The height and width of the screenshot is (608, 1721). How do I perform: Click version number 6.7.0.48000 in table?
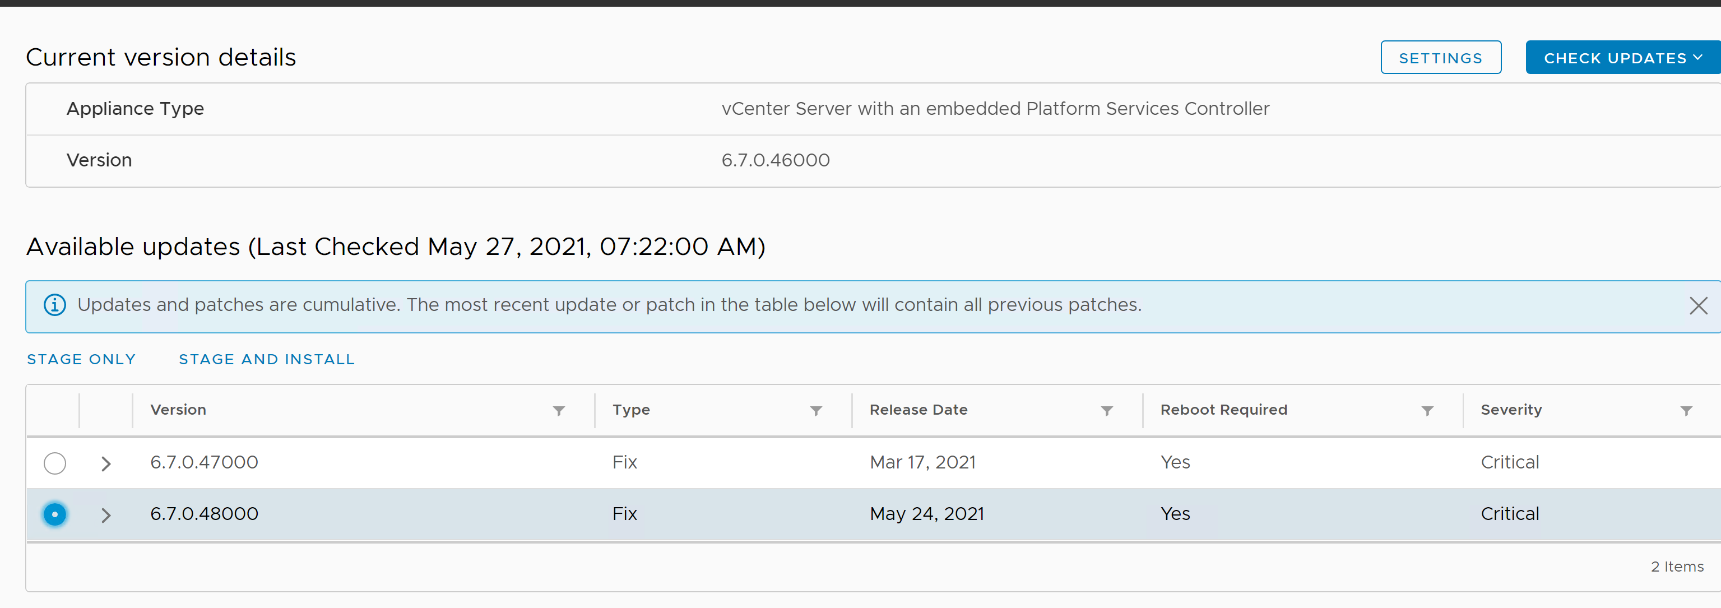(x=204, y=514)
